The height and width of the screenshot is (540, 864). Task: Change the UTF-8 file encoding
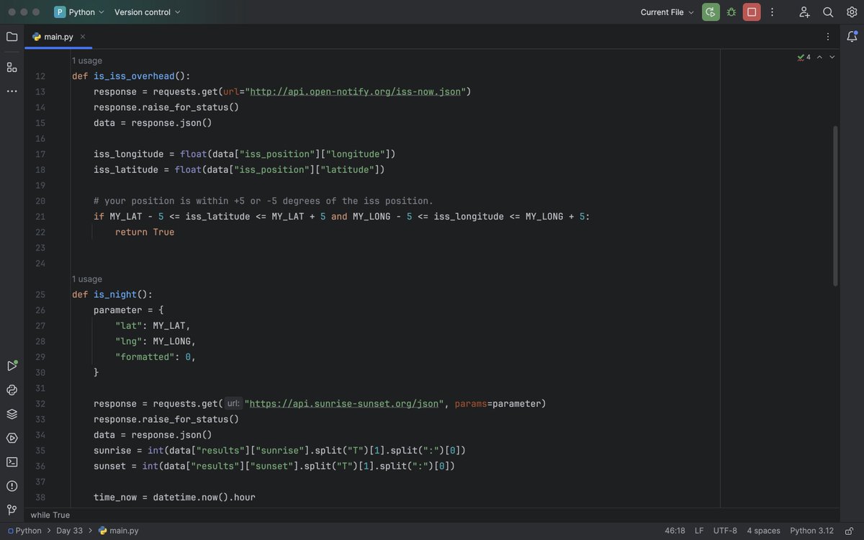coord(725,531)
